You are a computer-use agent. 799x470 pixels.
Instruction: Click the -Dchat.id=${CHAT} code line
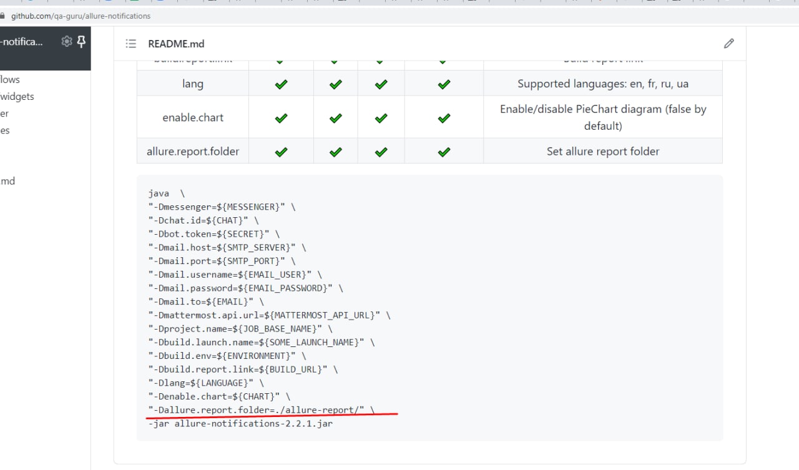203,220
